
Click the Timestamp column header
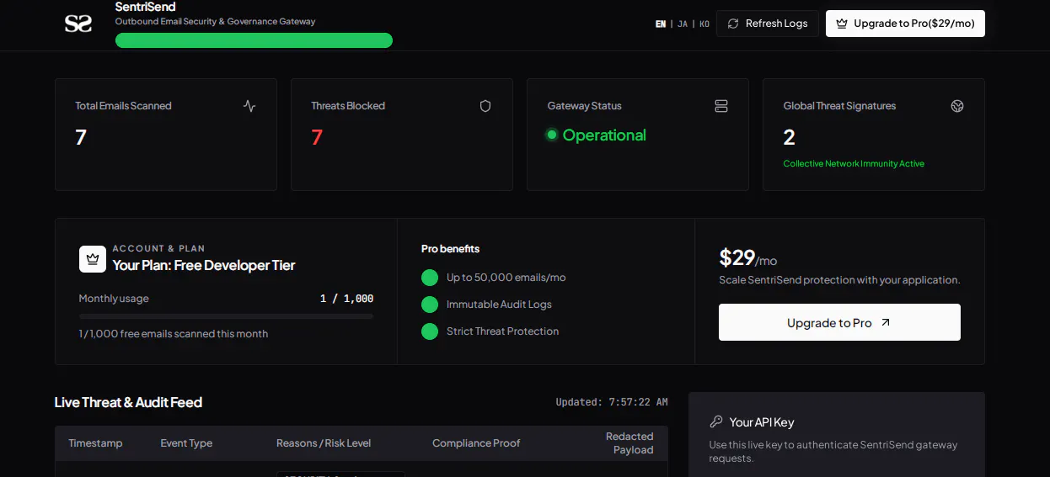(95, 443)
